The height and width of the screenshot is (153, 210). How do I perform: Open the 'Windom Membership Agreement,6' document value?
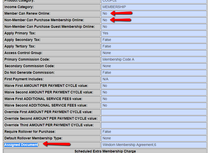click(129, 145)
